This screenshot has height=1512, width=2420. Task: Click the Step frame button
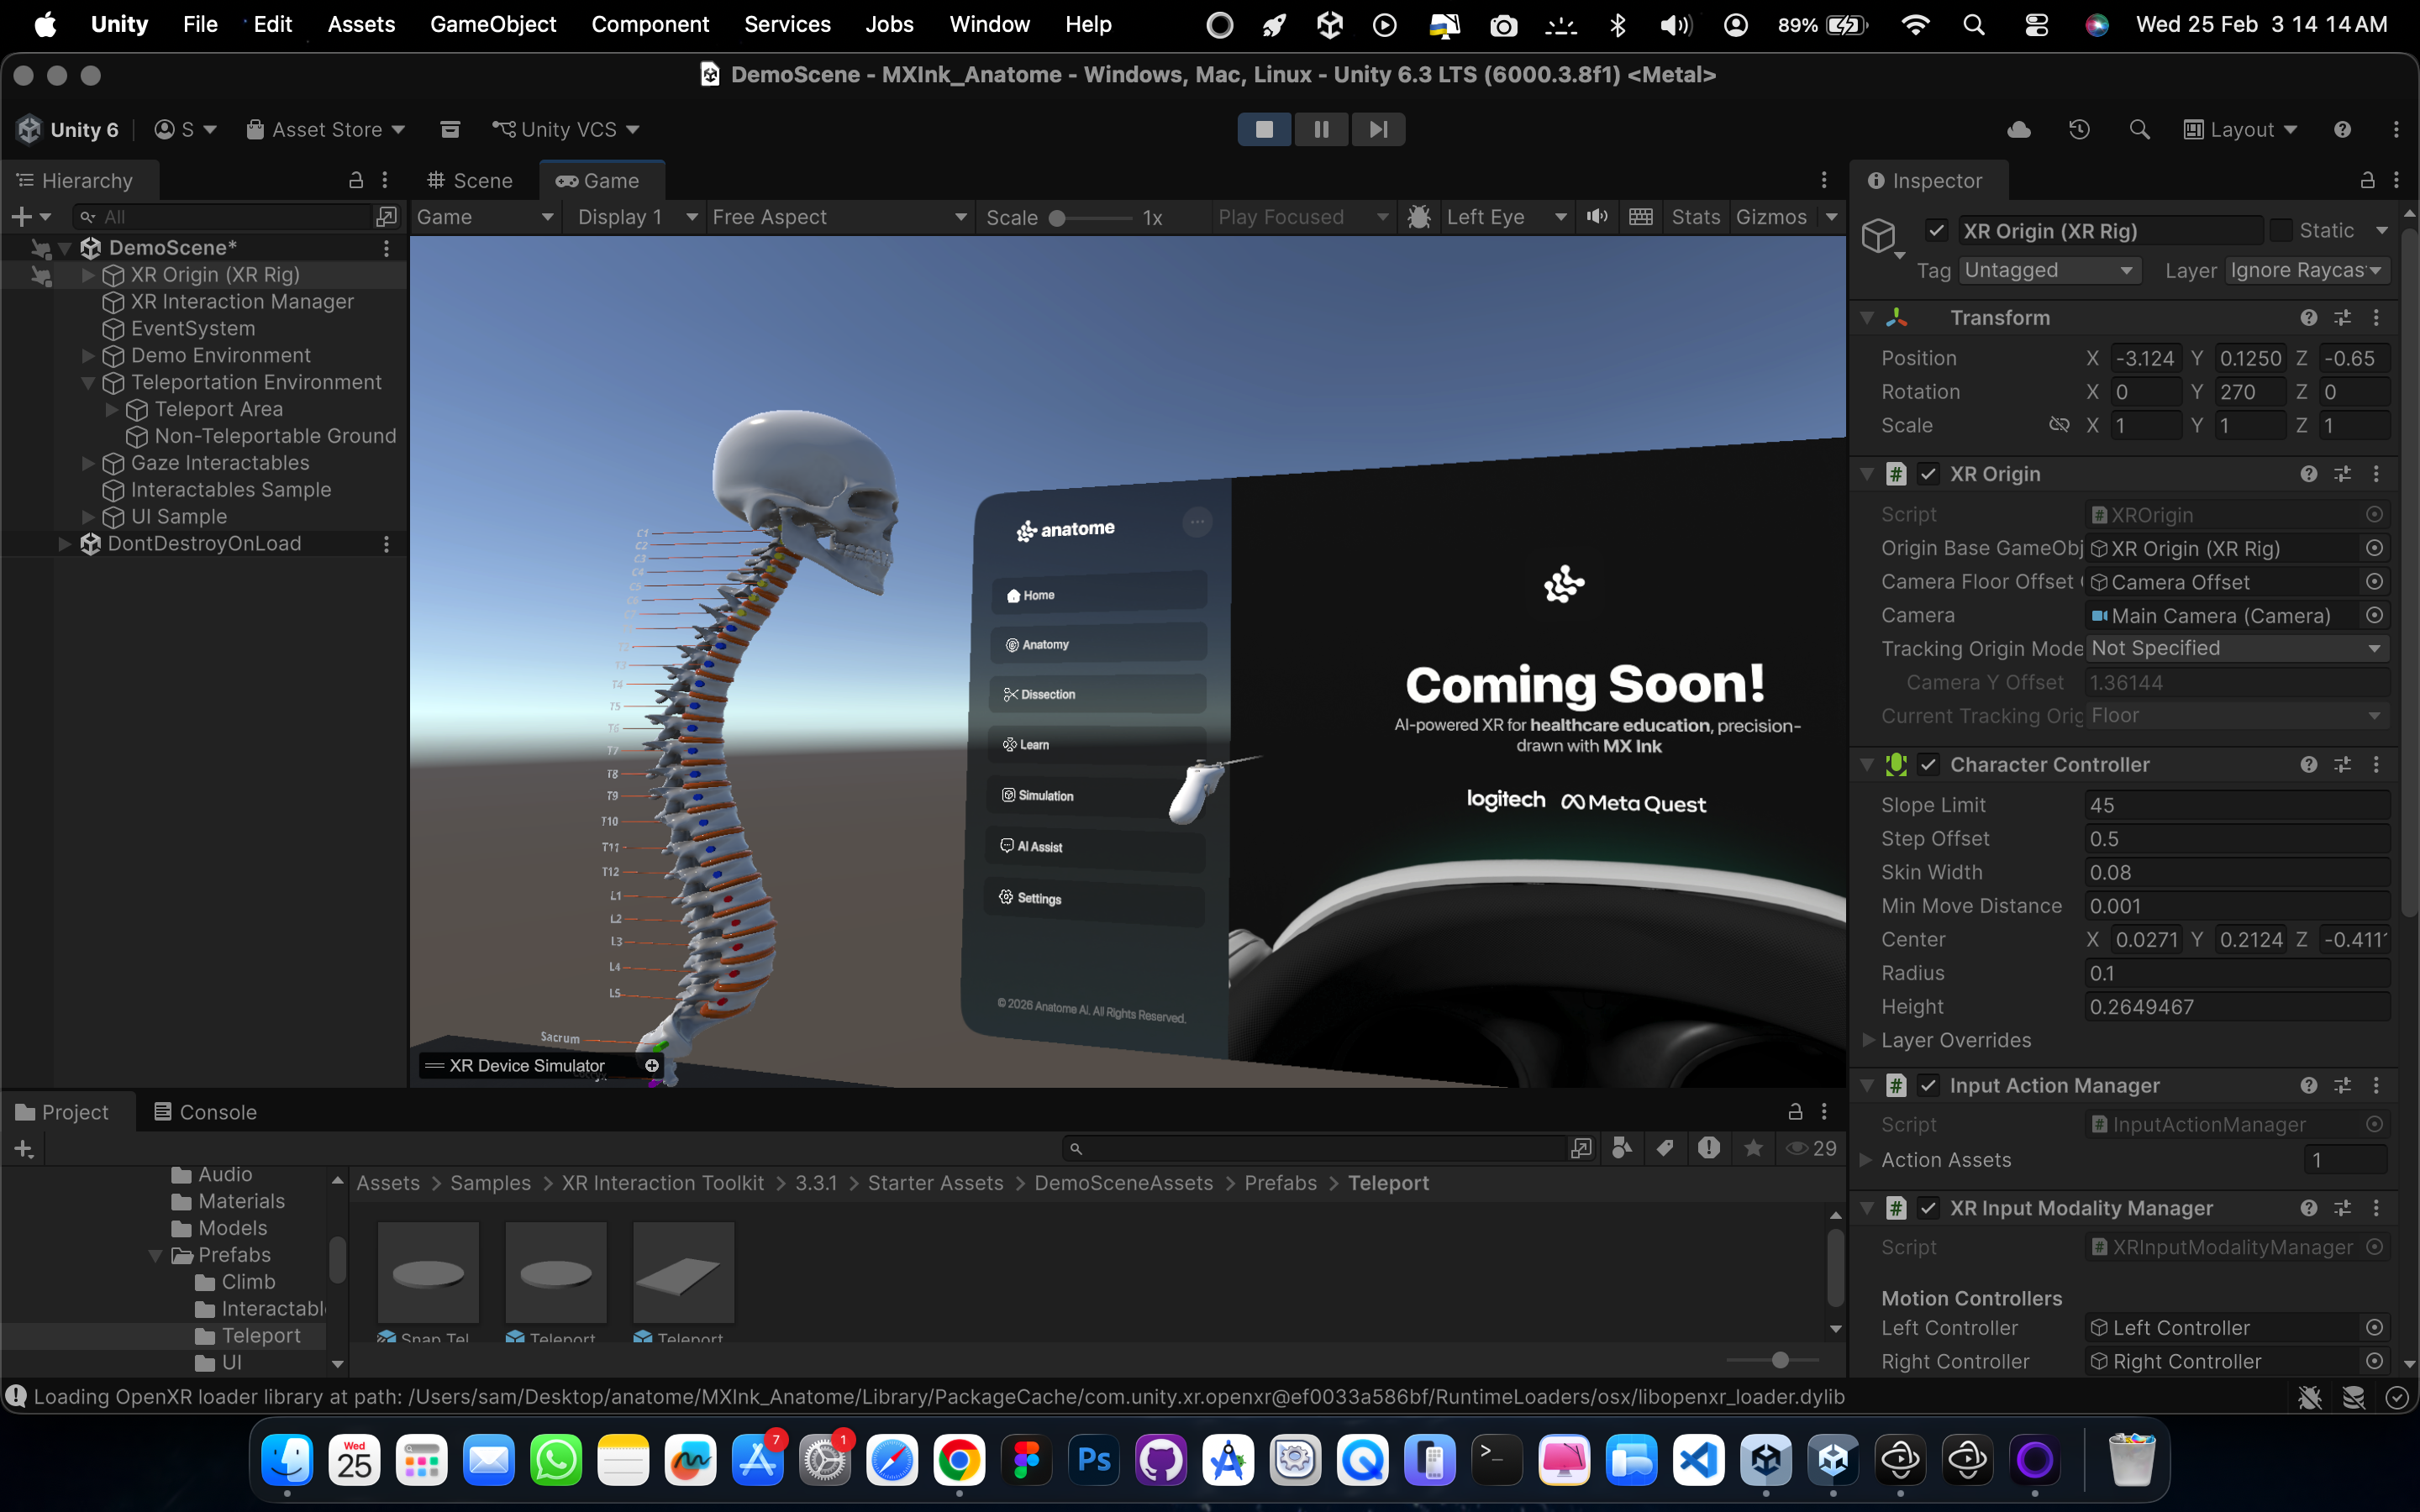click(1378, 129)
